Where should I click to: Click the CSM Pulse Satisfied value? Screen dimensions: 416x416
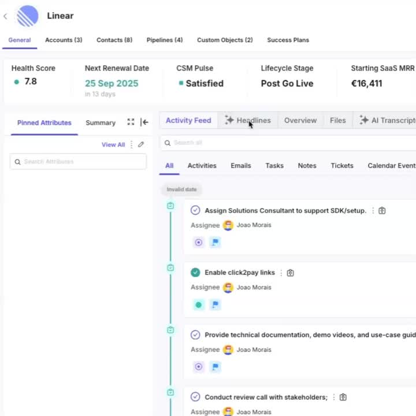click(205, 84)
